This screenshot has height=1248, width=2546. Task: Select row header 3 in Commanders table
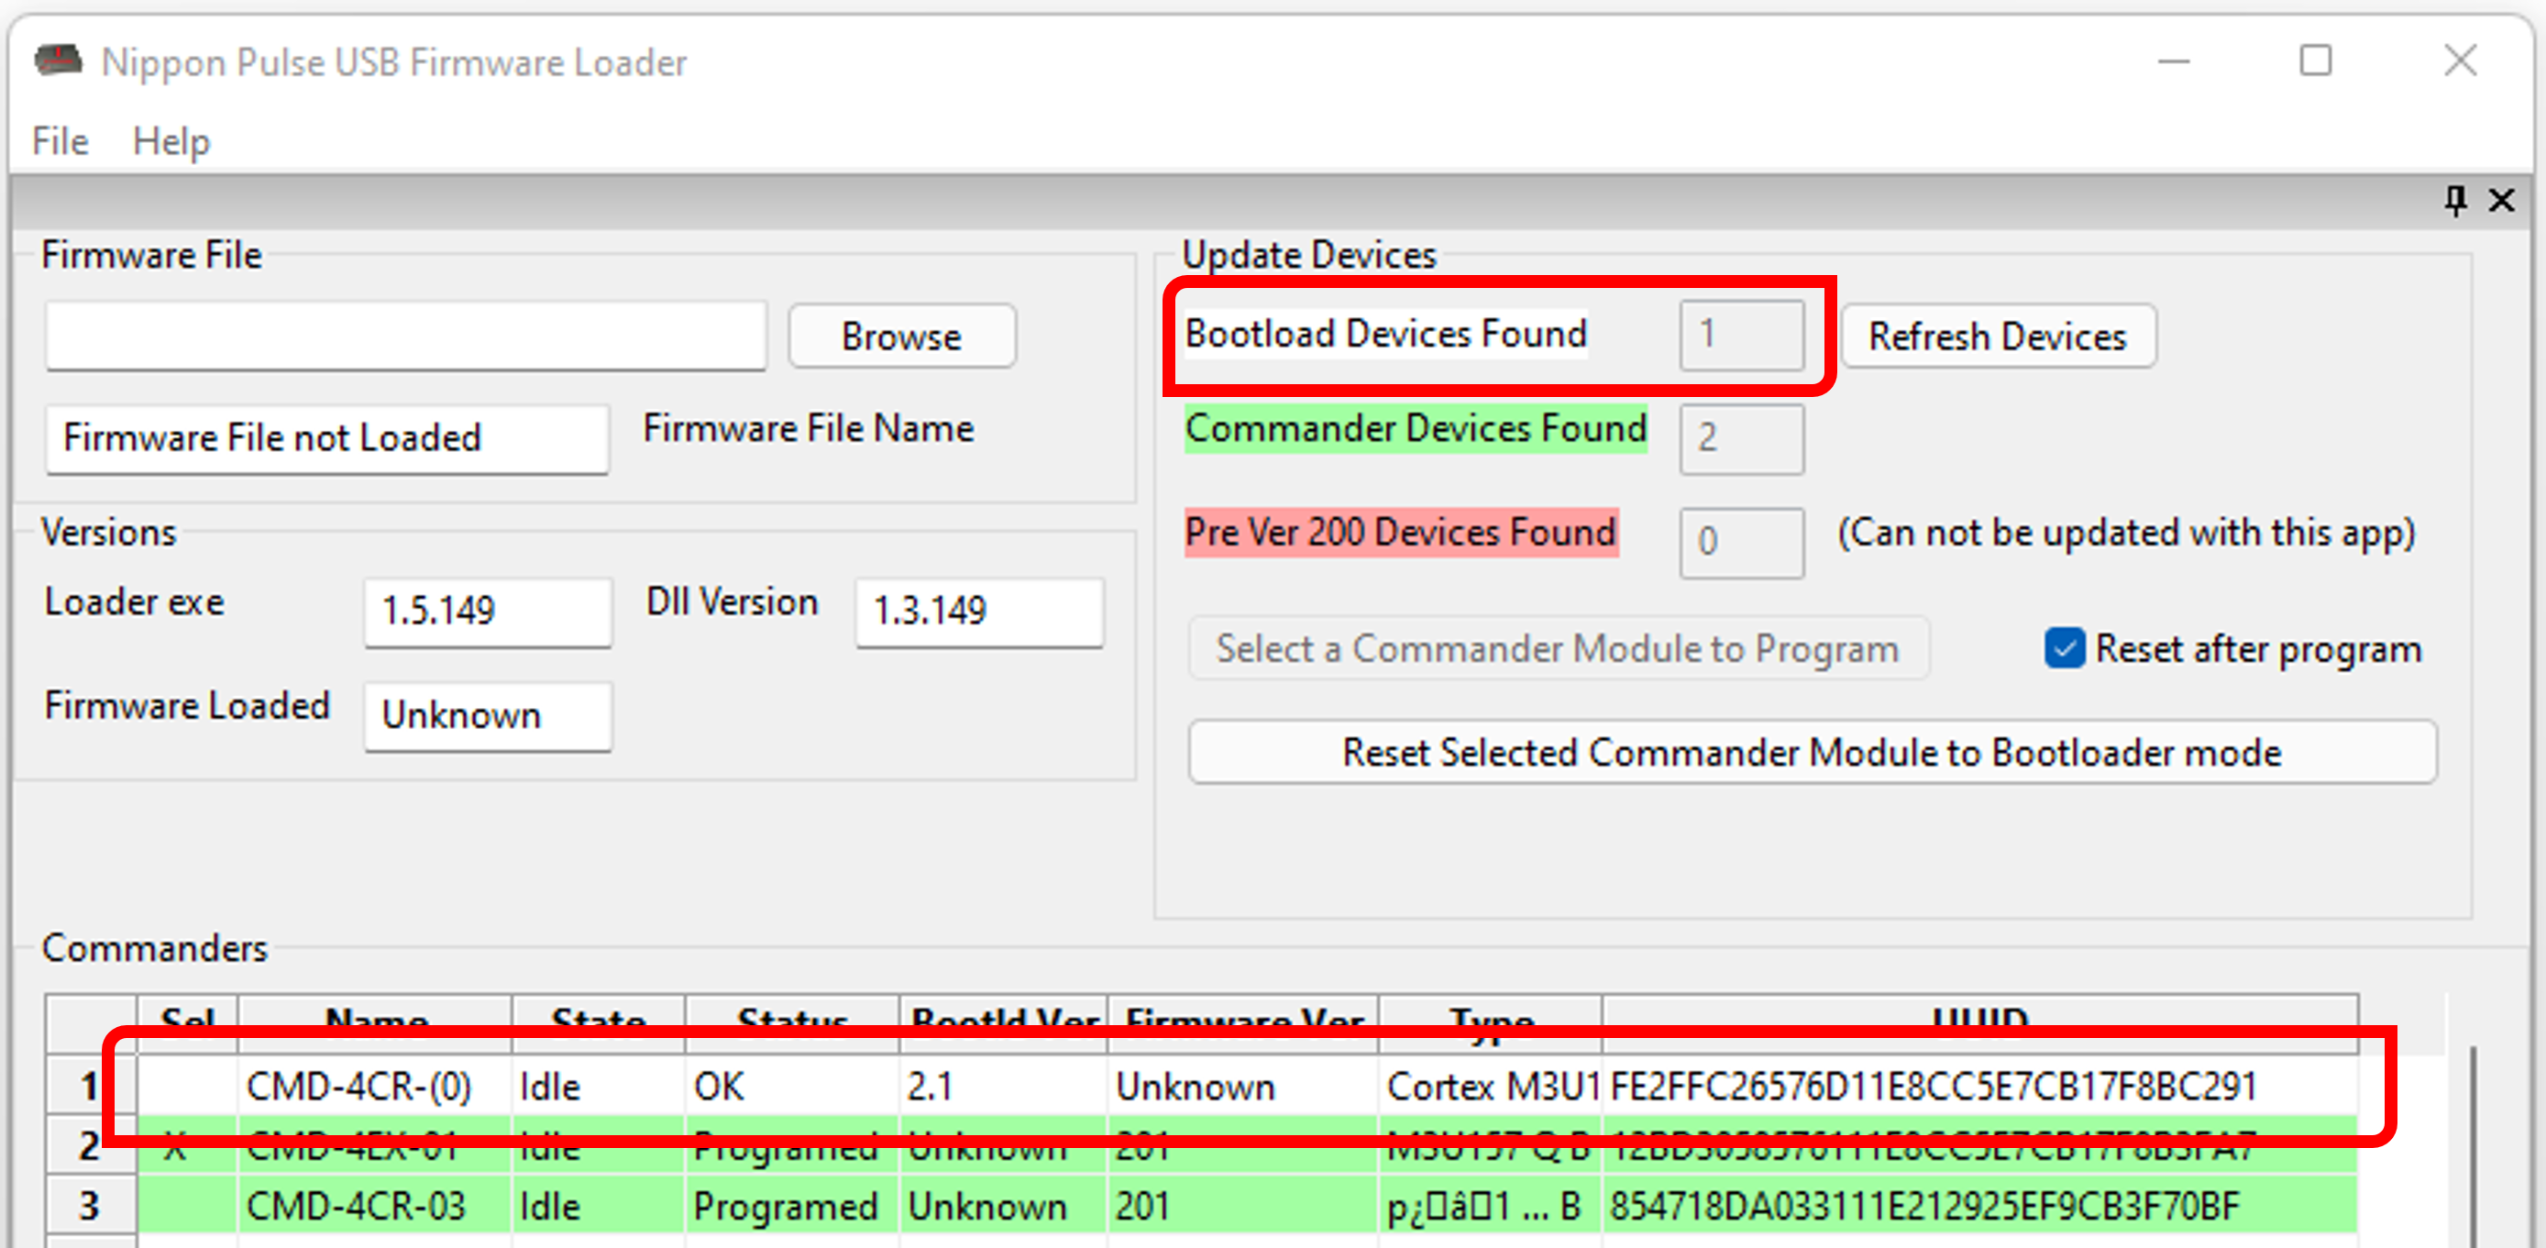point(91,1206)
